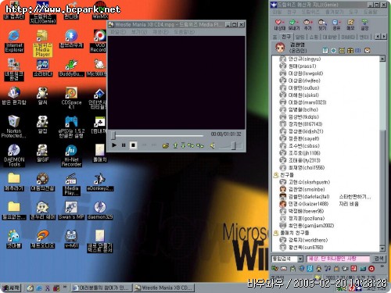
Task: Open the Norton Protected recycle bin icon
Action: point(13,127)
